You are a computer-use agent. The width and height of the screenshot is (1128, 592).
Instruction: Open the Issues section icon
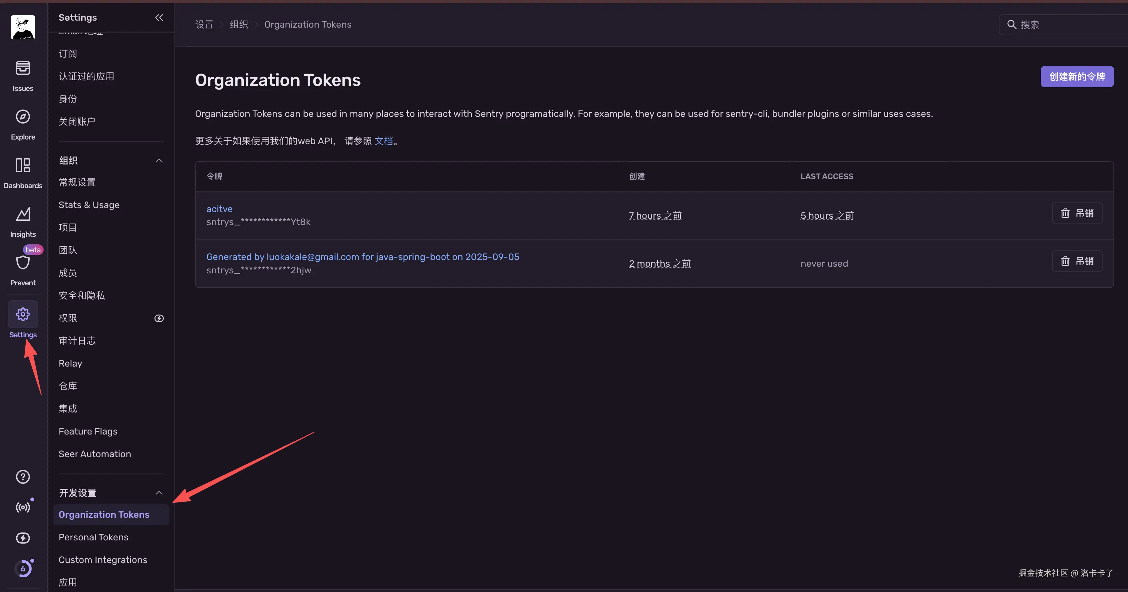click(x=23, y=69)
